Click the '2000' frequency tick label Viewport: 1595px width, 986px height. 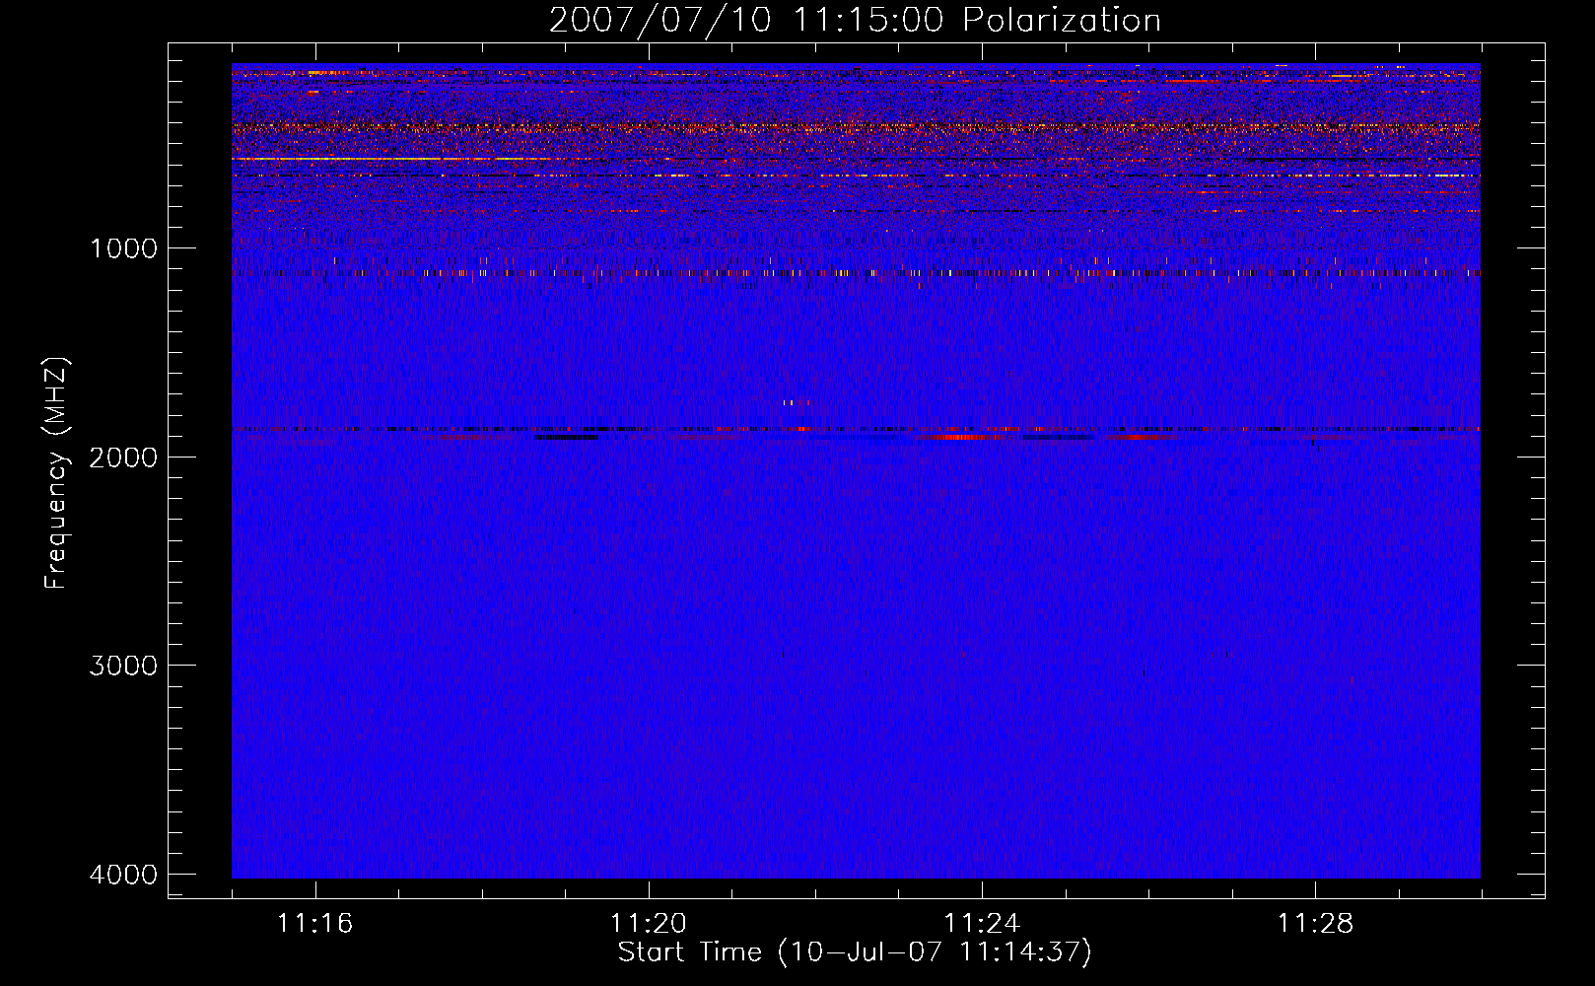pos(123,458)
